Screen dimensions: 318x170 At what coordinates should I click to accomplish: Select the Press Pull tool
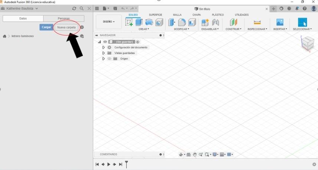[x=172, y=22]
